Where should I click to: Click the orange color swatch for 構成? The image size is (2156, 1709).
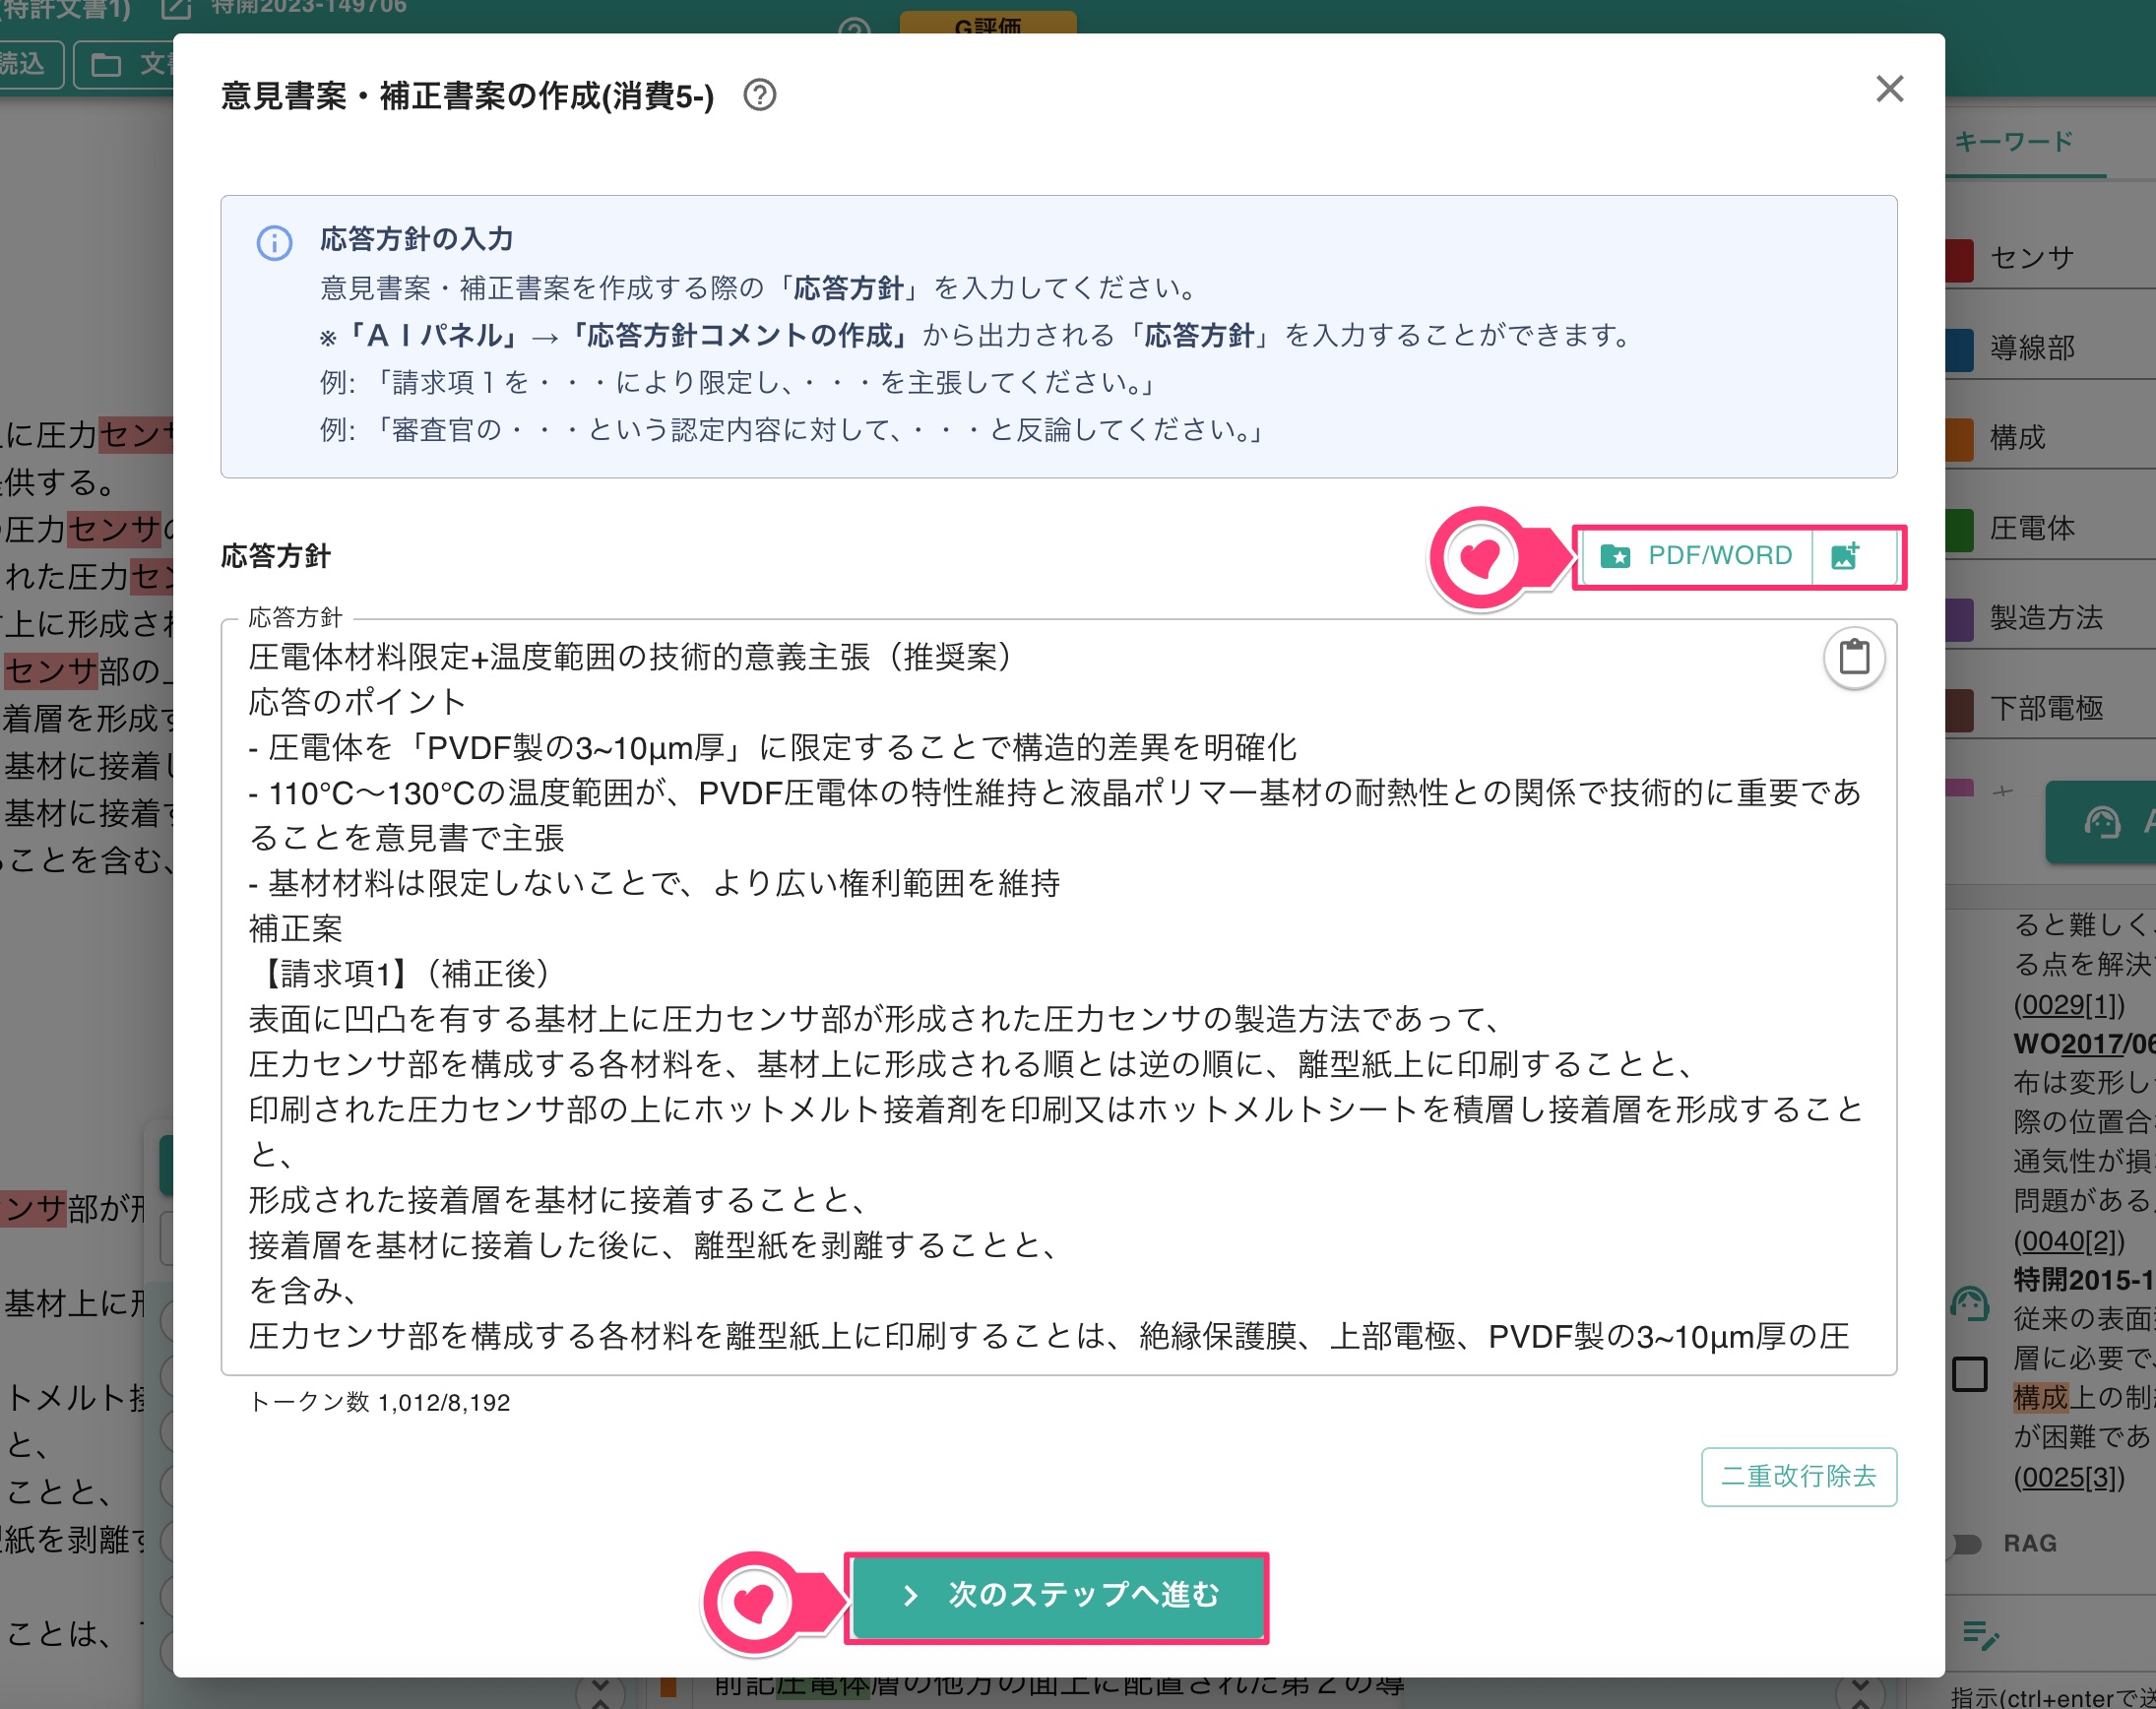pos(1960,440)
